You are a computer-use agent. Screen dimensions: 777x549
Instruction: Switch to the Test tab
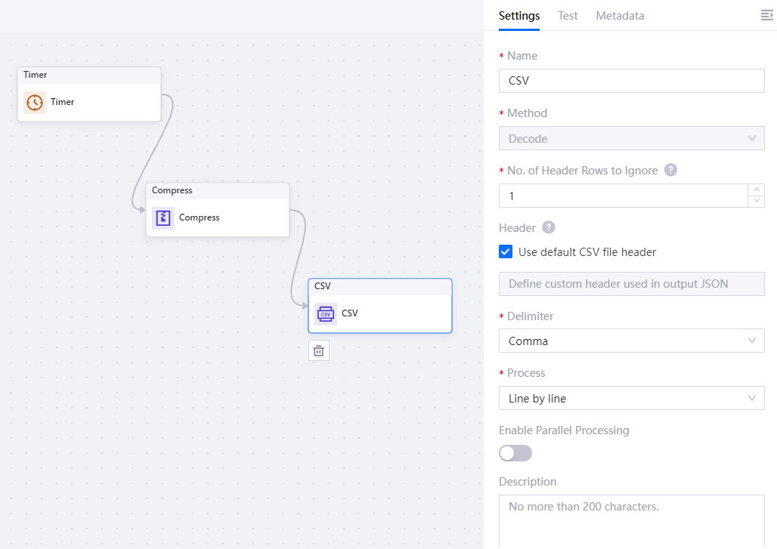tap(568, 15)
